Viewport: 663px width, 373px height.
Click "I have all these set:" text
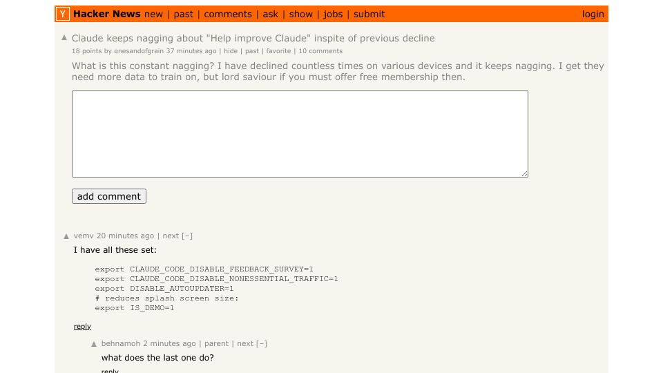[x=115, y=250]
